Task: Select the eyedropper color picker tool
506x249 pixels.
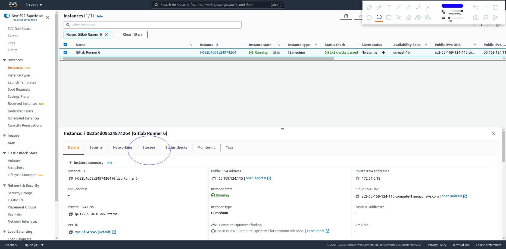Action: pos(379,7)
